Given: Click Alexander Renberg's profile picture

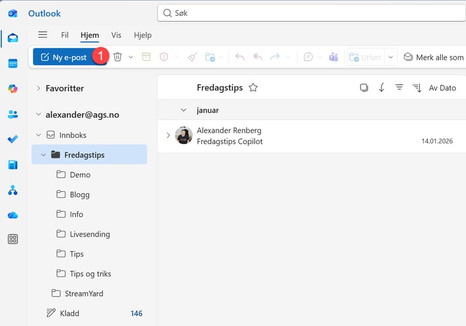Looking at the screenshot, I should [x=184, y=135].
